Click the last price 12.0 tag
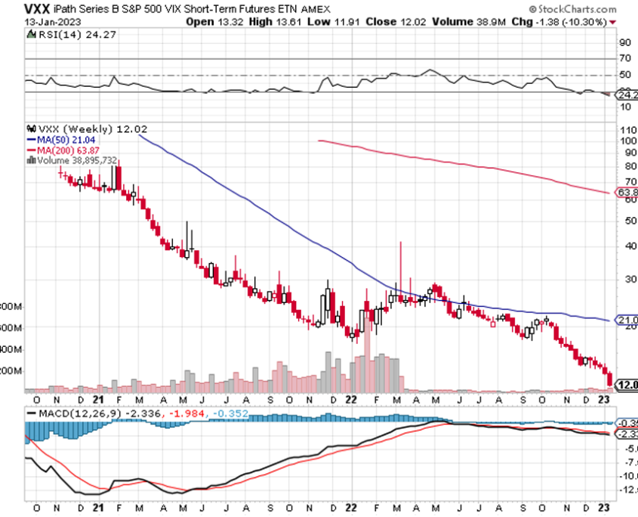 tap(627, 385)
